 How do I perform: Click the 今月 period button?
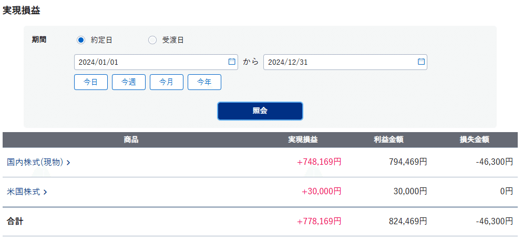167,82
